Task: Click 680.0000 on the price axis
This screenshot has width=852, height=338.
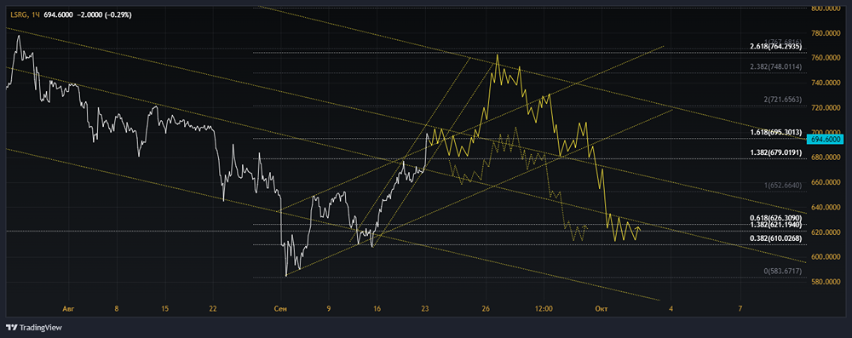Action: click(826, 158)
